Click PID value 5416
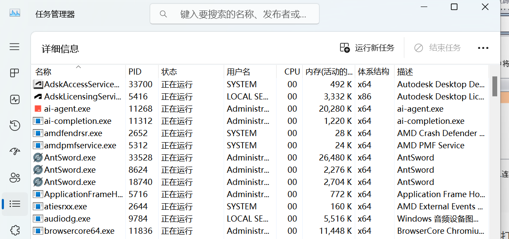 [x=138, y=96]
